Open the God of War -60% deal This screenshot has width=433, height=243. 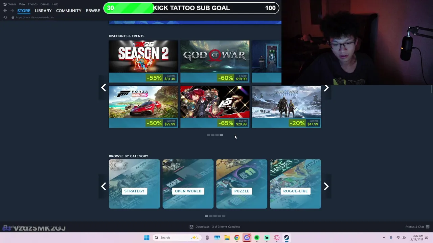[x=215, y=61]
